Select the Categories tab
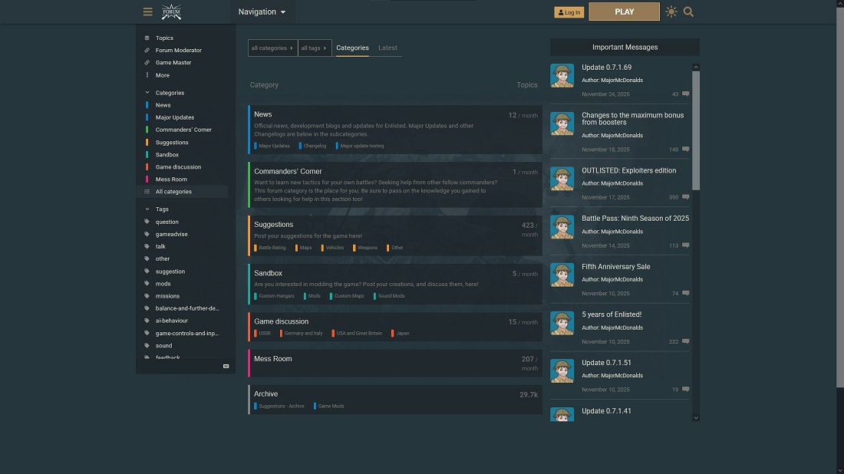Image resolution: width=844 pixels, height=474 pixels. click(352, 48)
